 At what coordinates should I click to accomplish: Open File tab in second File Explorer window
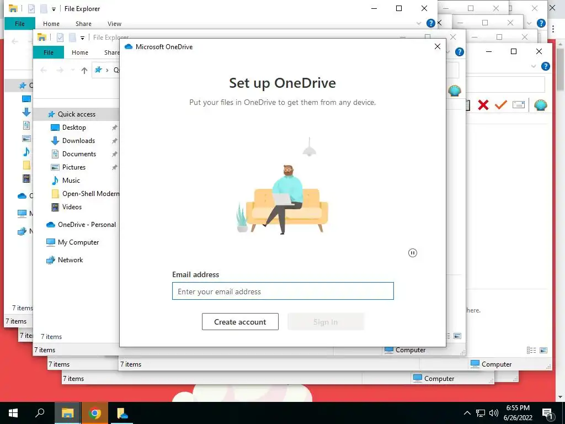49,52
